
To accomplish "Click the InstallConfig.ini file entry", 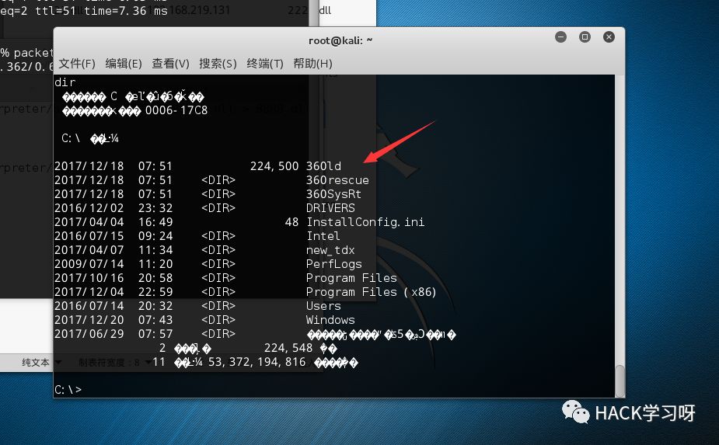I will click(365, 222).
